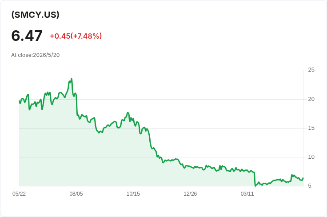The image size is (327, 217).
Task: Click the 05/22 x-axis date label
Action: tap(19, 194)
